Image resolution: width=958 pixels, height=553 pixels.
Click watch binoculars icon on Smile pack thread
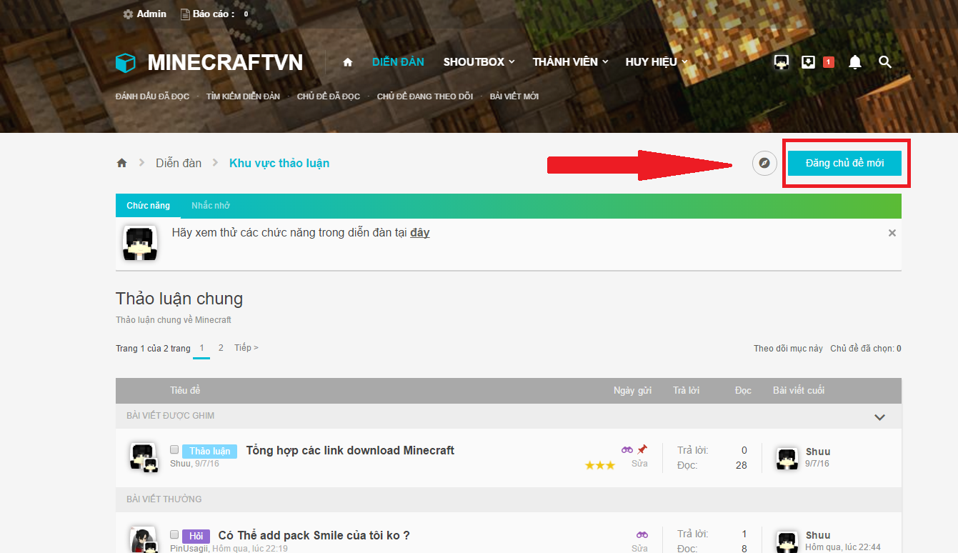coord(642,534)
